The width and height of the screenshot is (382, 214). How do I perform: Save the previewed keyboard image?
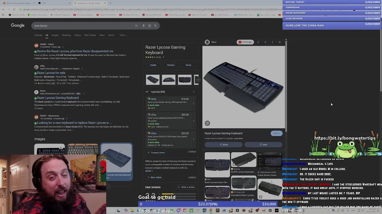(x=263, y=145)
